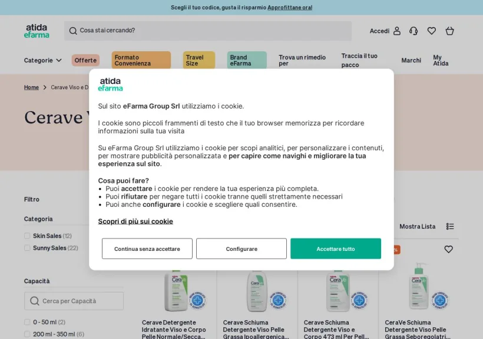Open Cerave Detergente Idratante Viso e Corpo title

(x=174, y=330)
